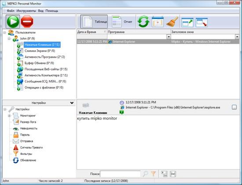Open the Помощь menu
The width and height of the screenshot is (242, 185).
(52, 11)
